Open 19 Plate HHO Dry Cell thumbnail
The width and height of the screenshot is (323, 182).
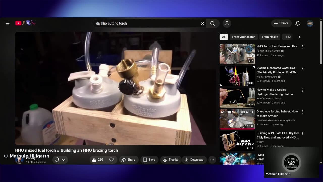pyautogui.click(x=237, y=141)
